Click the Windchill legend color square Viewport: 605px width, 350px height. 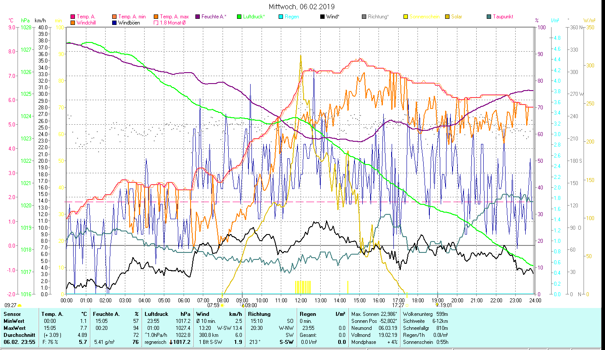pos(73,23)
